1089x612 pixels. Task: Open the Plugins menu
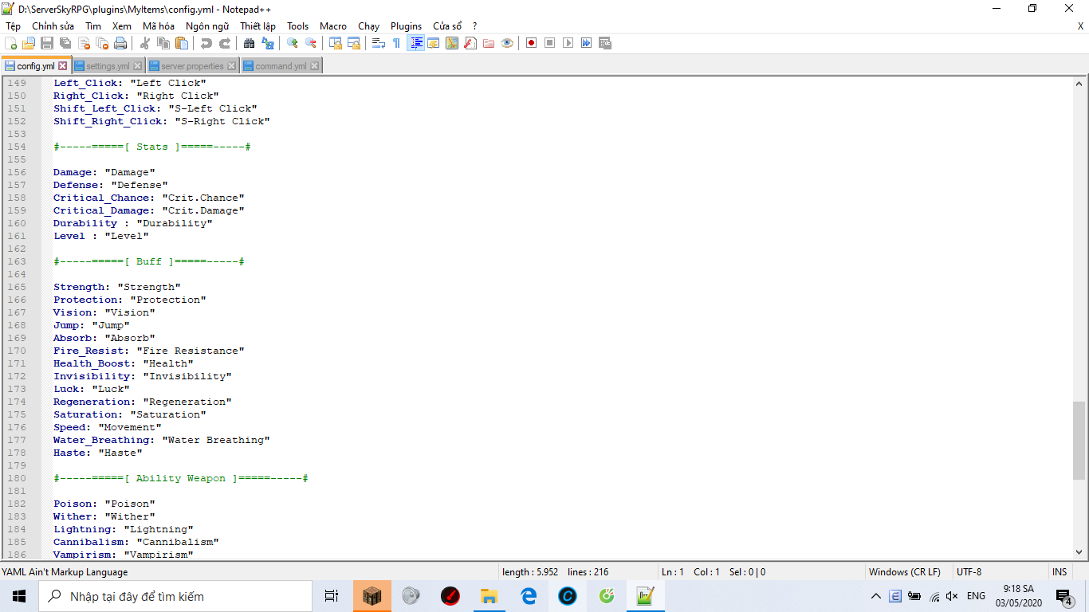(406, 26)
